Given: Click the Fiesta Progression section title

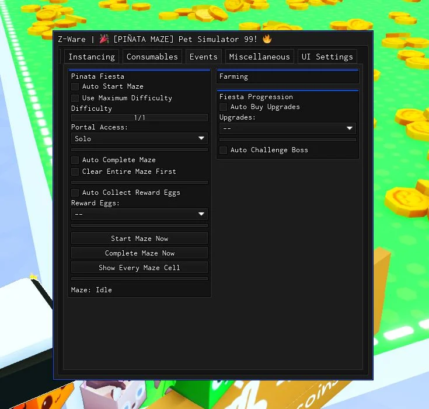Looking at the screenshot, I should (256, 97).
